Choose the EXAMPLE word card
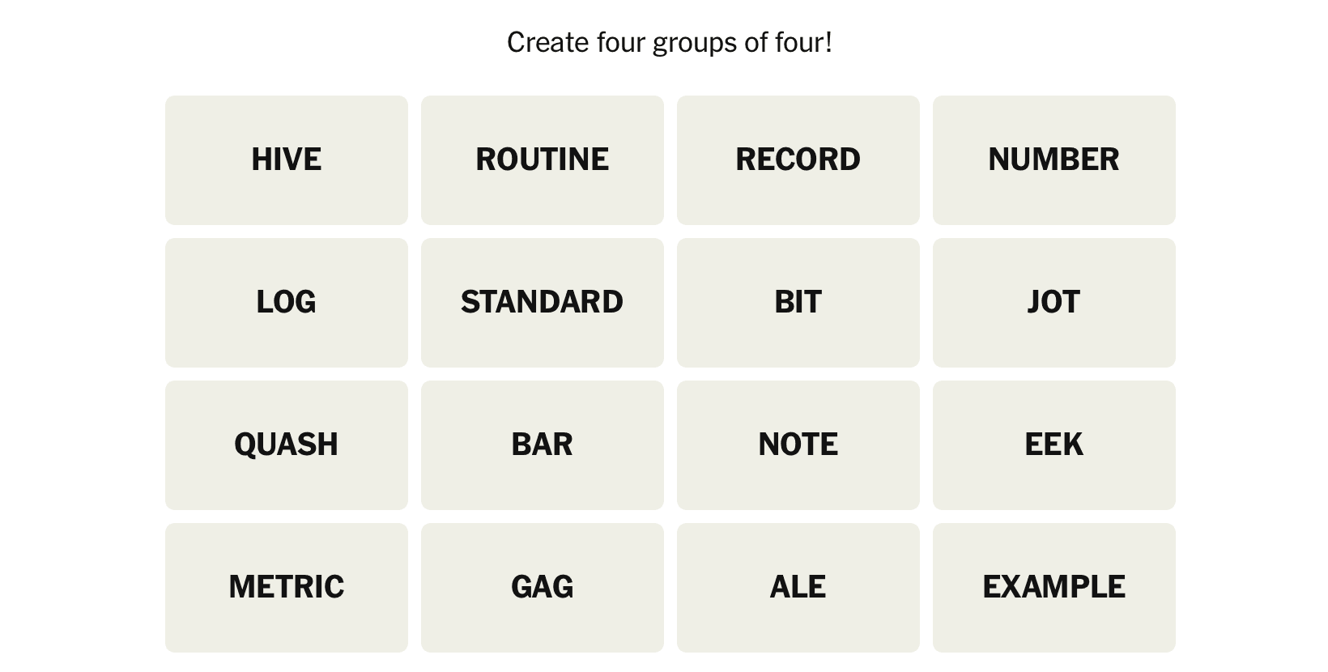This screenshot has width=1328, height=672. [x=1053, y=587]
